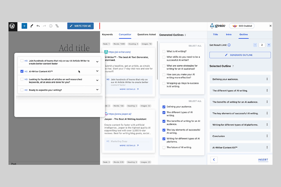Increase the result limit with plus button
Viewport: 281px width, 187px height.
269,45
